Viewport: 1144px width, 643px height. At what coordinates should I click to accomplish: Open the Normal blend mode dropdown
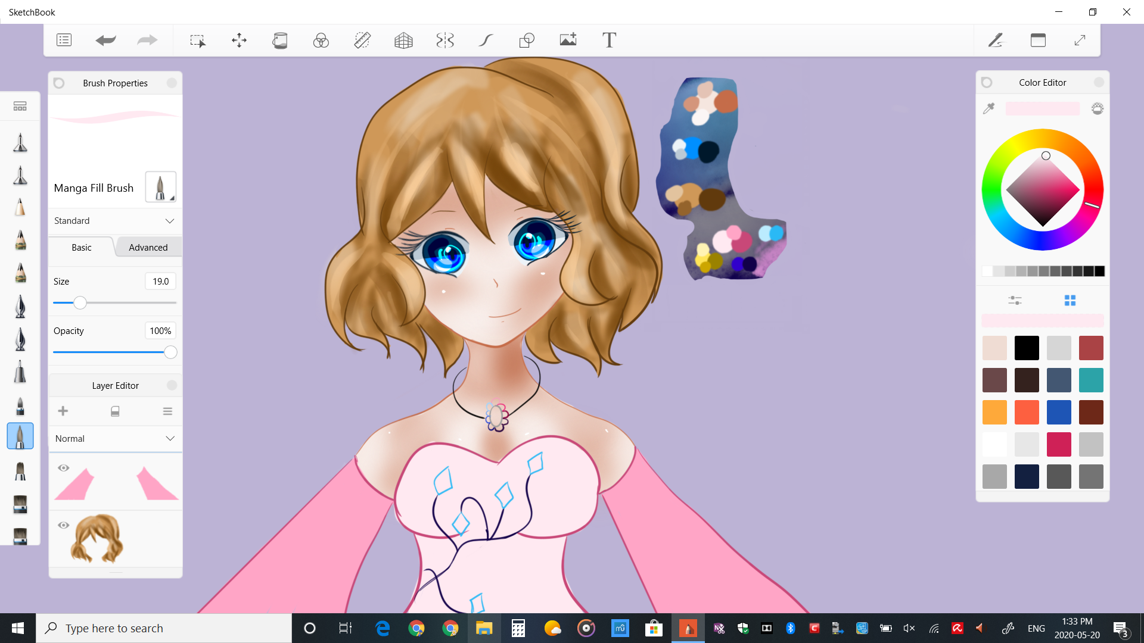pyautogui.click(x=115, y=438)
